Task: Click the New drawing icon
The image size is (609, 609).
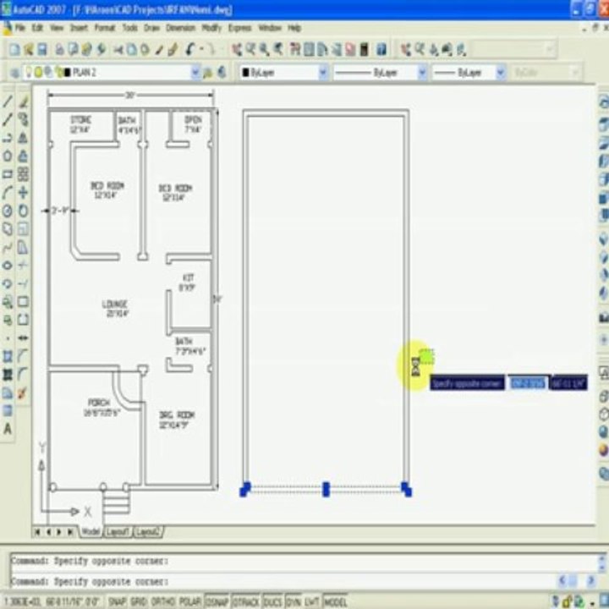Action: (14, 50)
